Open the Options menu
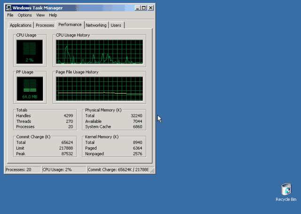The width and height of the screenshot is (301, 214). [x=24, y=15]
